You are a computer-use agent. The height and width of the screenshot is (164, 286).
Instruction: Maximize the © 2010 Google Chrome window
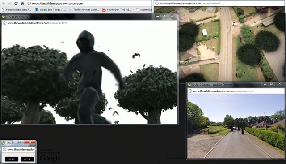271,84
